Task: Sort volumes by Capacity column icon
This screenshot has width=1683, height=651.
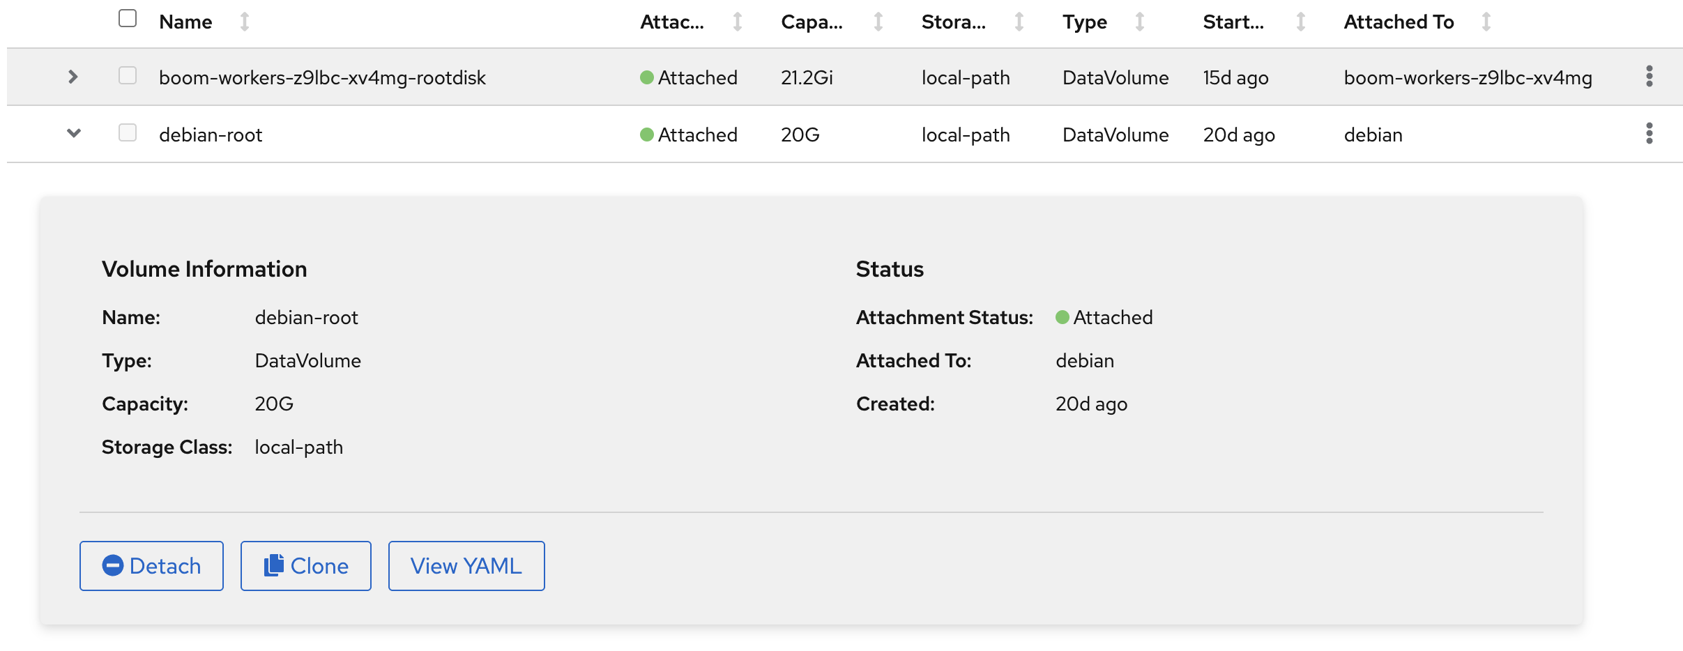Action: click(878, 22)
